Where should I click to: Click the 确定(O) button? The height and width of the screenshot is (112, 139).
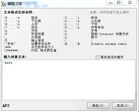(x=98, y=105)
